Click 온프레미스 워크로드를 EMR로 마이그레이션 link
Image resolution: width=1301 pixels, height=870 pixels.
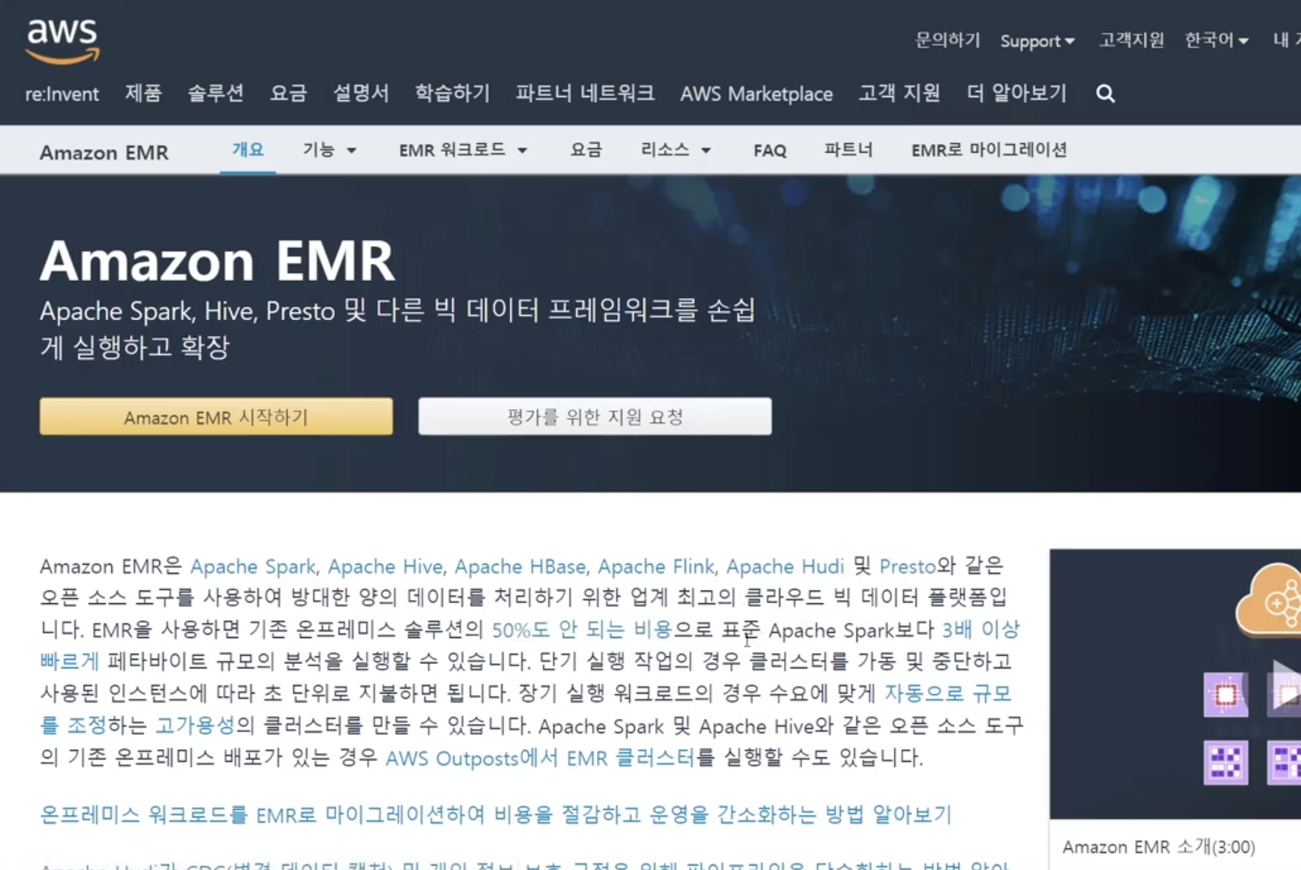click(x=496, y=814)
